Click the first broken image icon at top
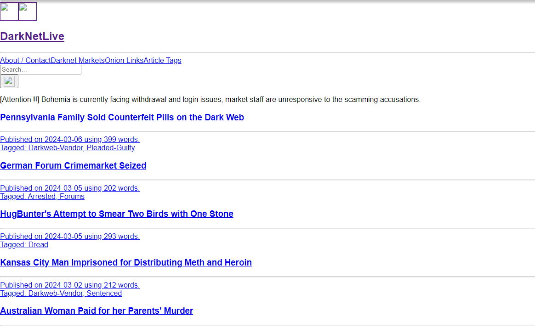 point(9,11)
